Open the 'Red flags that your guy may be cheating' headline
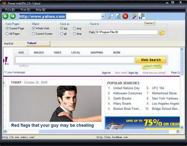 (53, 125)
